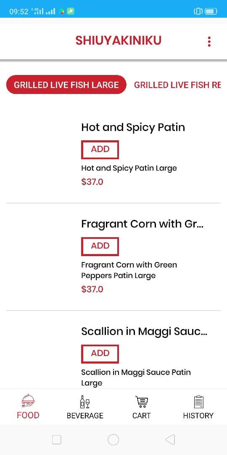
Task: Tap the CART label in bottom navigation
Action: tap(142, 415)
